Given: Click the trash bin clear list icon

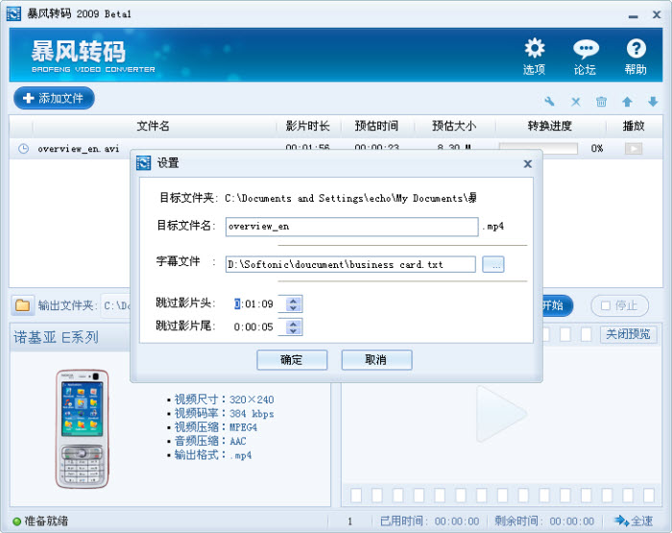Looking at the screenshot, I should click(601, 102).
